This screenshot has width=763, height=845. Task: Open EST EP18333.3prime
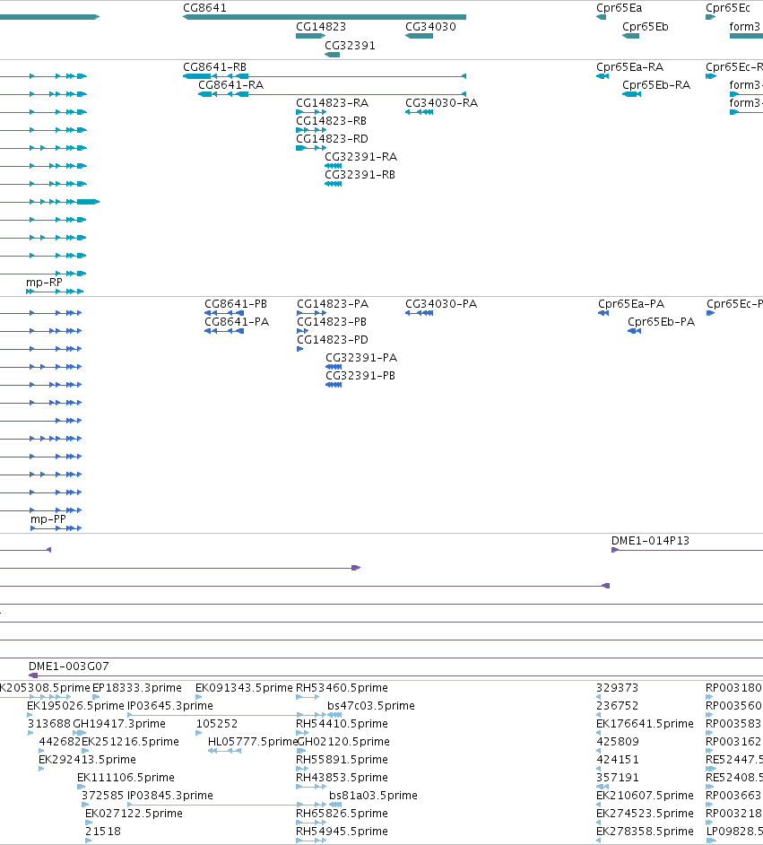pos(137,688)
